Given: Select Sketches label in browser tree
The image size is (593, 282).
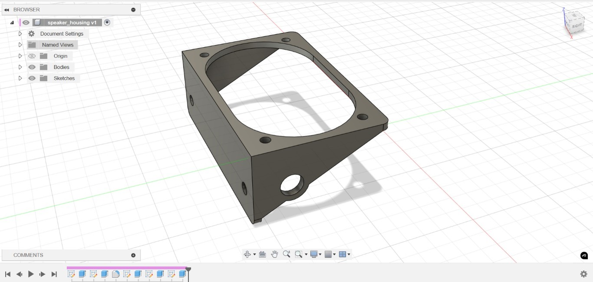Looking at the screenshot, I should point(64,78).
